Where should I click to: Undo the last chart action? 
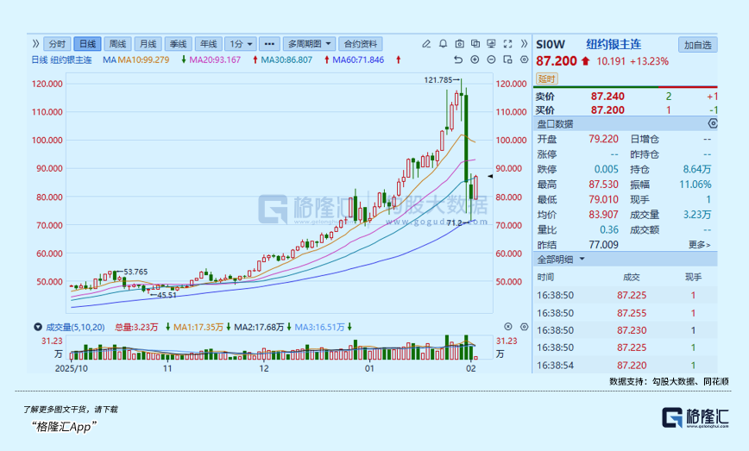[x=458, y=60]
